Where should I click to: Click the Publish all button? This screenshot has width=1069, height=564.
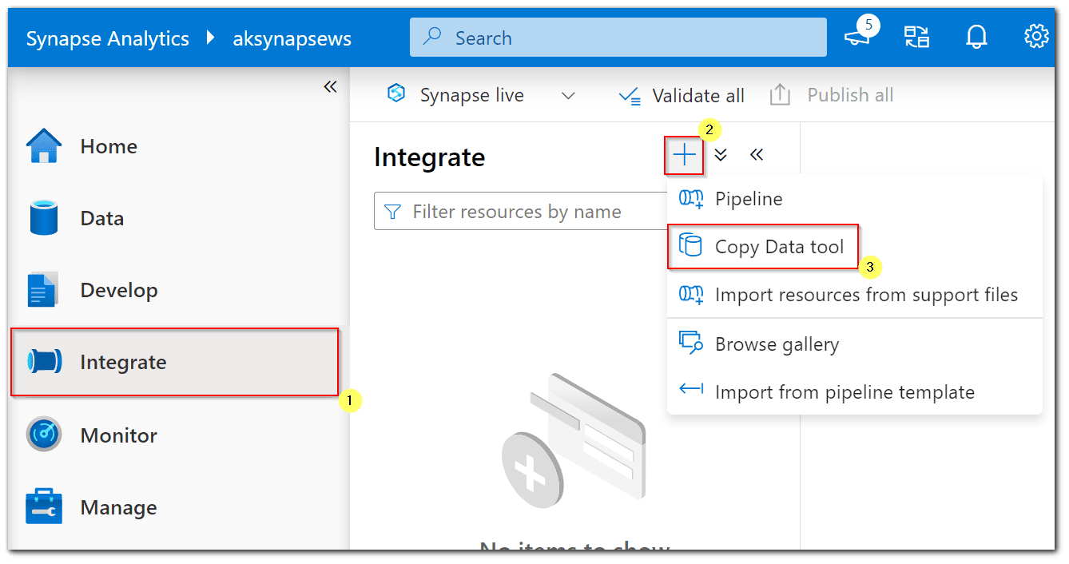[x=832, y=96]
